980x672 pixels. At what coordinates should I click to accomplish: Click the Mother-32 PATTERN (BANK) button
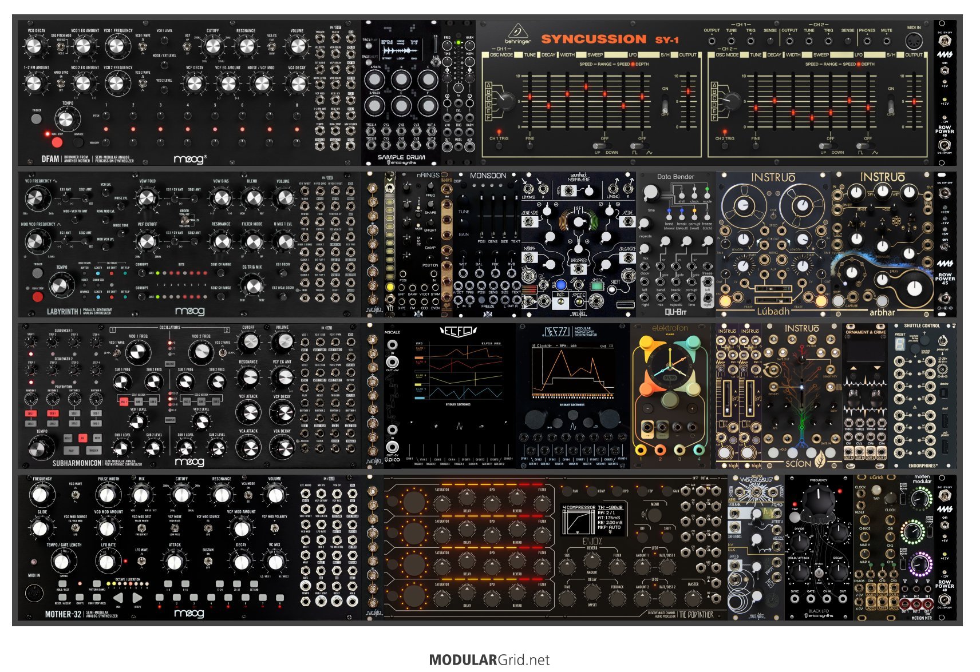point(96,584)
